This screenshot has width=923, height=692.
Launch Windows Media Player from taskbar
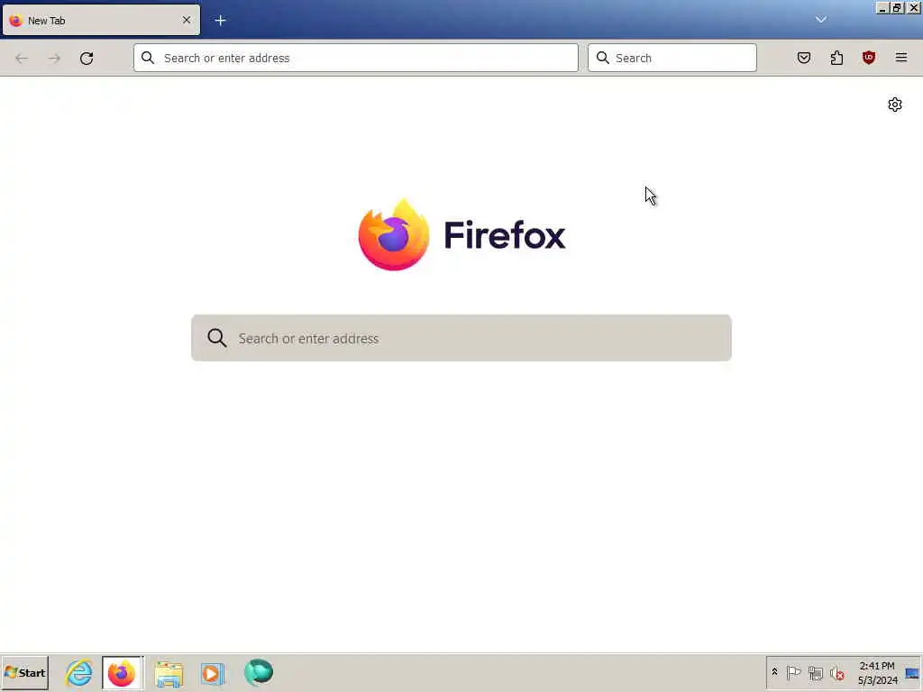click(213, 673)
